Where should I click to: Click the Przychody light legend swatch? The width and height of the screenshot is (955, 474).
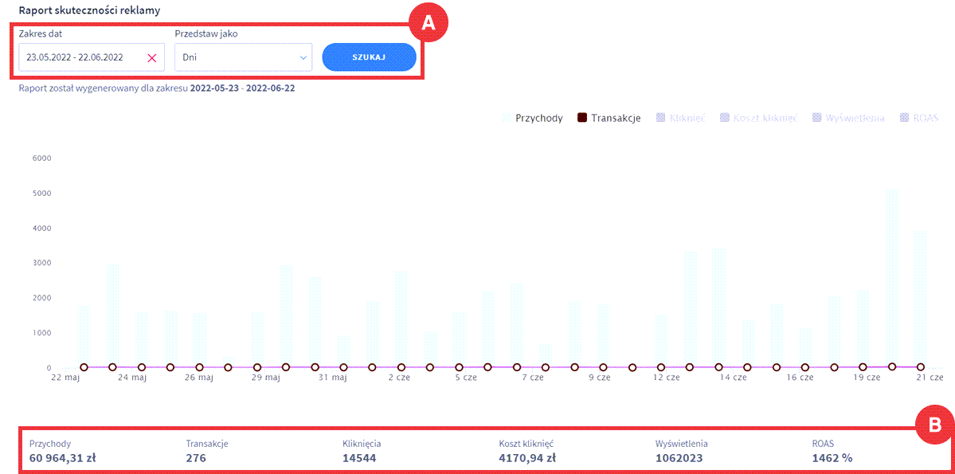pyautogui.click(x=506, y=118)
